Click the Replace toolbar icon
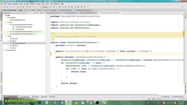This screenshot has height=105, width=187. point(30,7)
